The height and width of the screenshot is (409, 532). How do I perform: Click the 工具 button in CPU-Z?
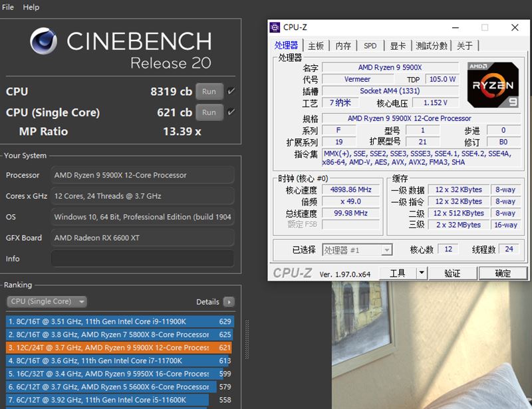pyautogui.click(x=398, y=273)
